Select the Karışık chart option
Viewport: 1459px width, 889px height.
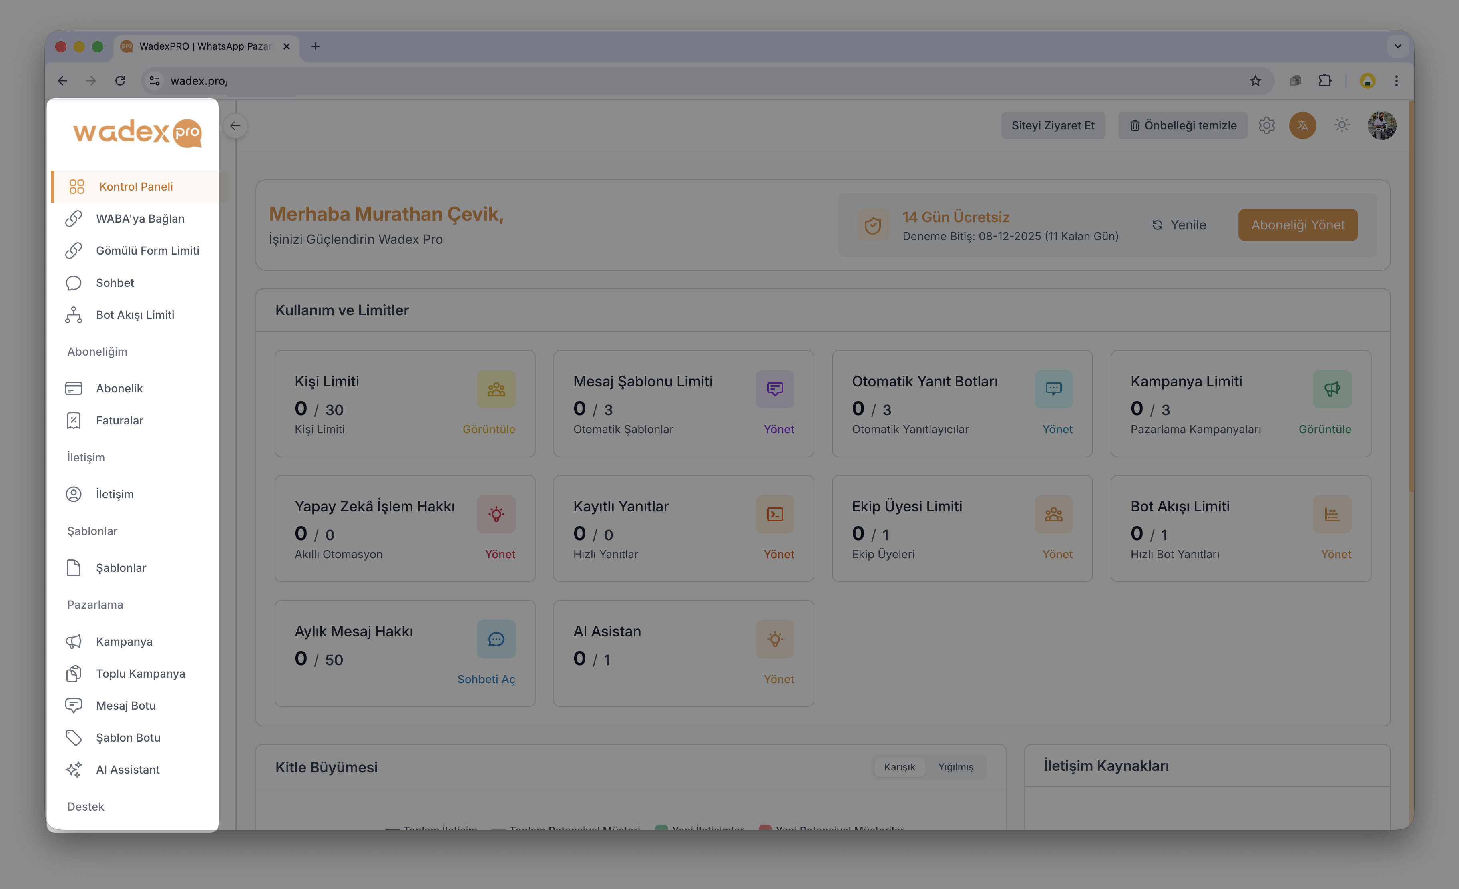pyautogui.click(x=899, y=767)
